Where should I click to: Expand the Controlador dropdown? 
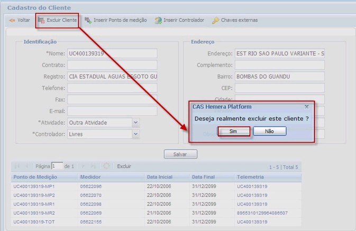[135, 134]
